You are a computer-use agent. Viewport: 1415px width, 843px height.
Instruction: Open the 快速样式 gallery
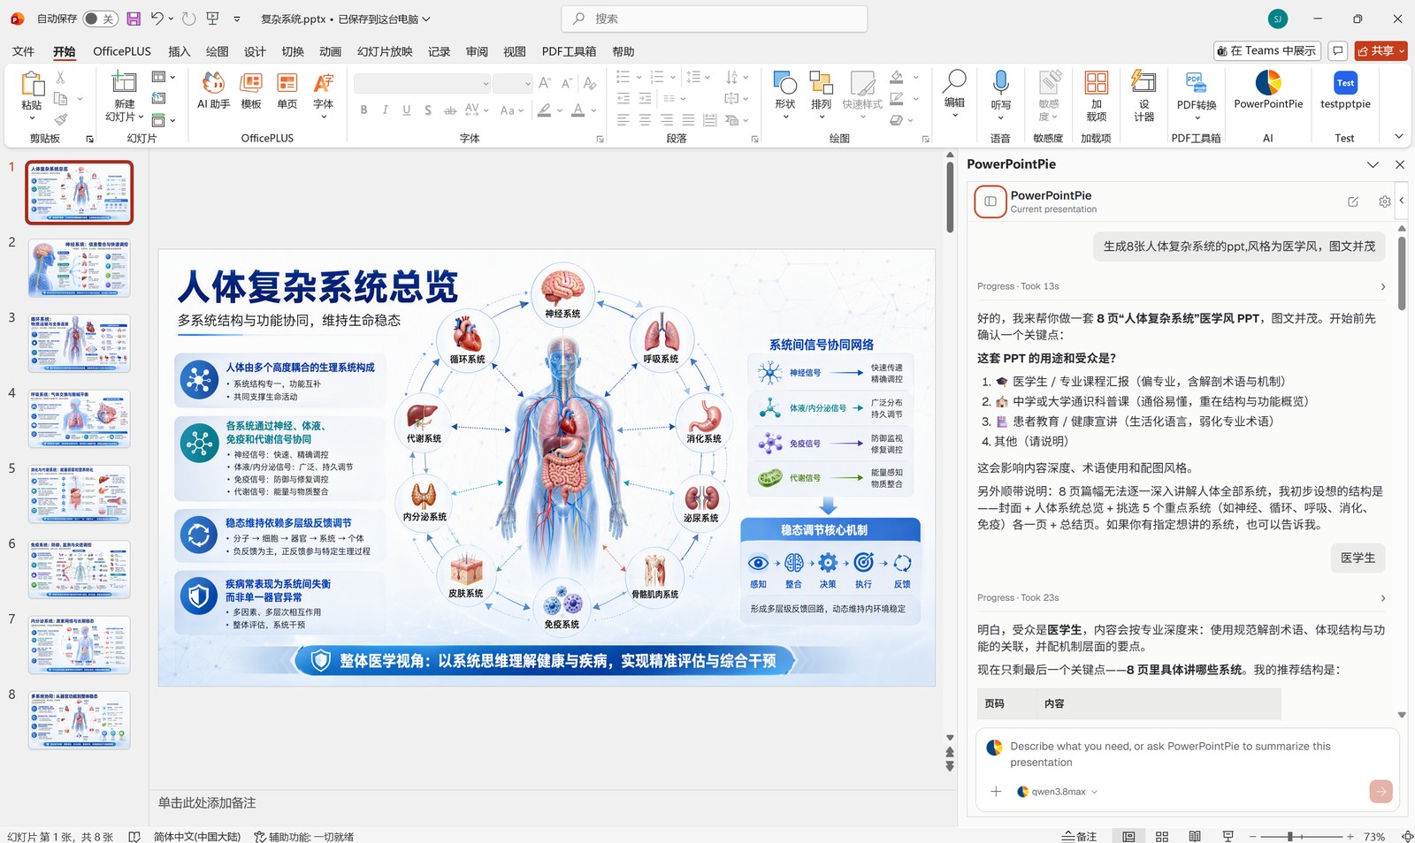[862, 95]
